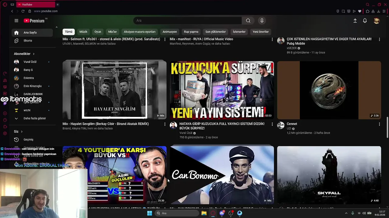Viewport: 389px width, 218px height.
Task: Collapse the sidebar with the up arrow
Action: (x=57, y=27)
